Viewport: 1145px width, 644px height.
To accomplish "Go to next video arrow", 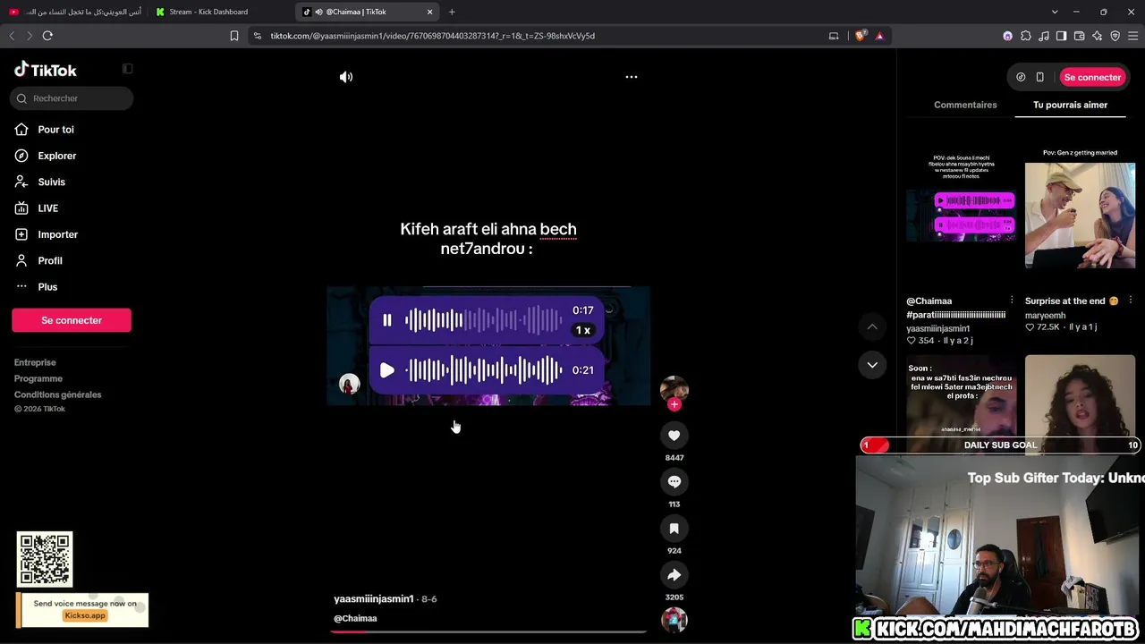I will coord(872,365).
